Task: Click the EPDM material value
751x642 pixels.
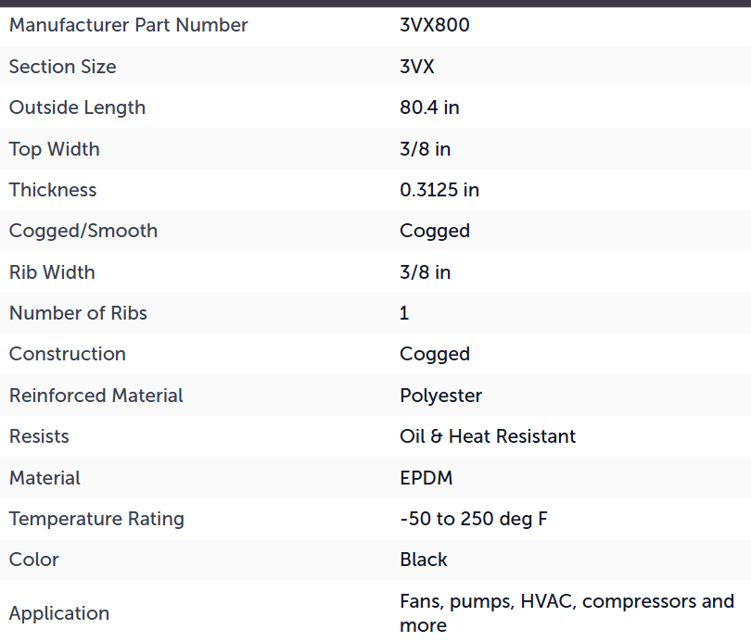Action: pos(426,478)
